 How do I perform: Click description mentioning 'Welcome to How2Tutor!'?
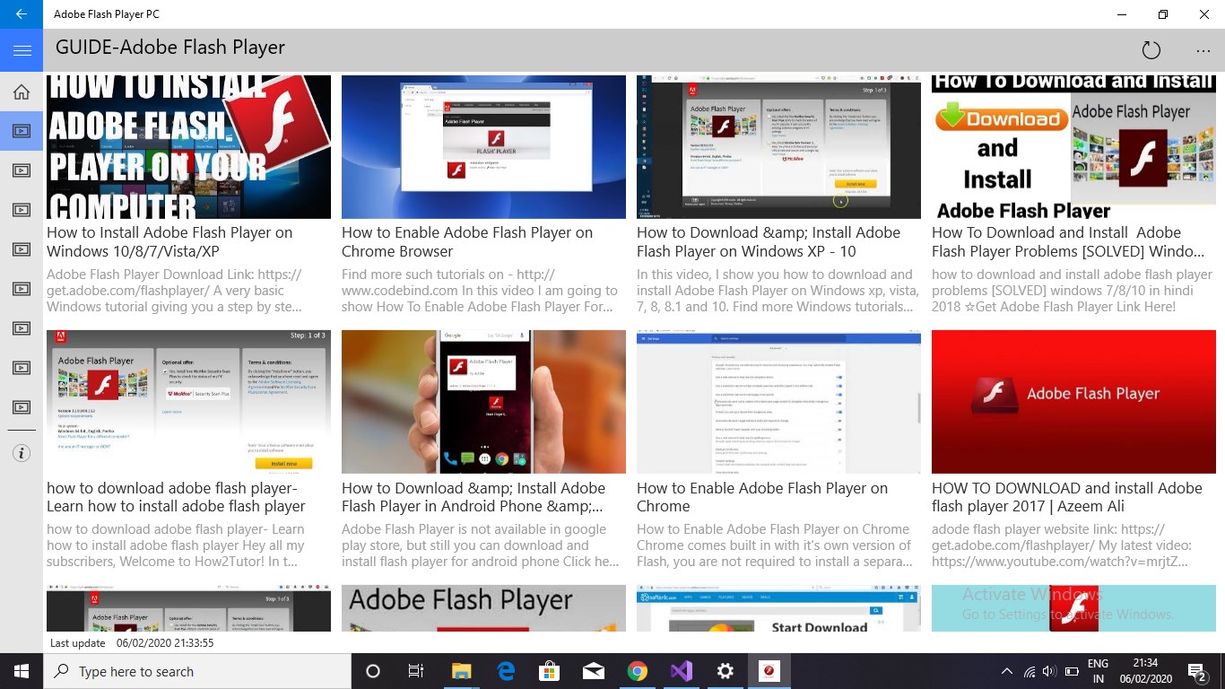[176, 545]
